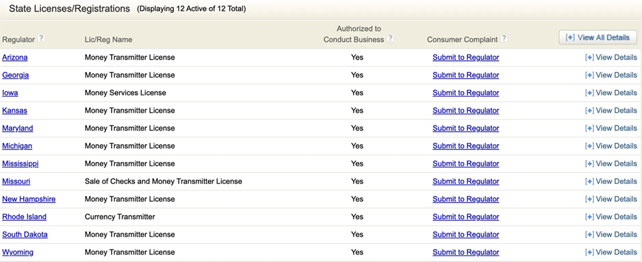Follow the New Hampshire regulator link
This screenshot has width=642, height=262.
click(x=29, y=199)
